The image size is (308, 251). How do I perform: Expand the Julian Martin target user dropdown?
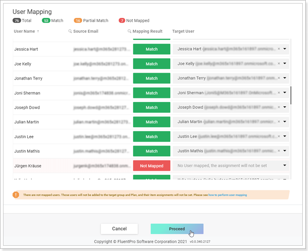(x=284, y=122)
